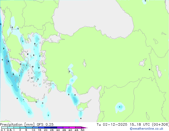
Task: Click the 2–5 mm legend color box
Action: tap(23, 128)
